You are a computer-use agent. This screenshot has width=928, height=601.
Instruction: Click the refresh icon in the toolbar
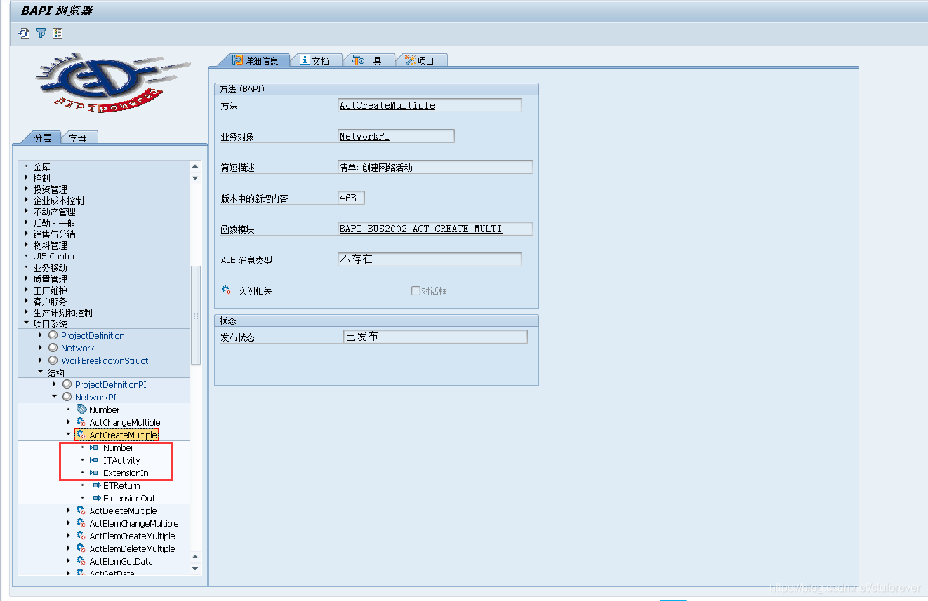pos(25,33)
